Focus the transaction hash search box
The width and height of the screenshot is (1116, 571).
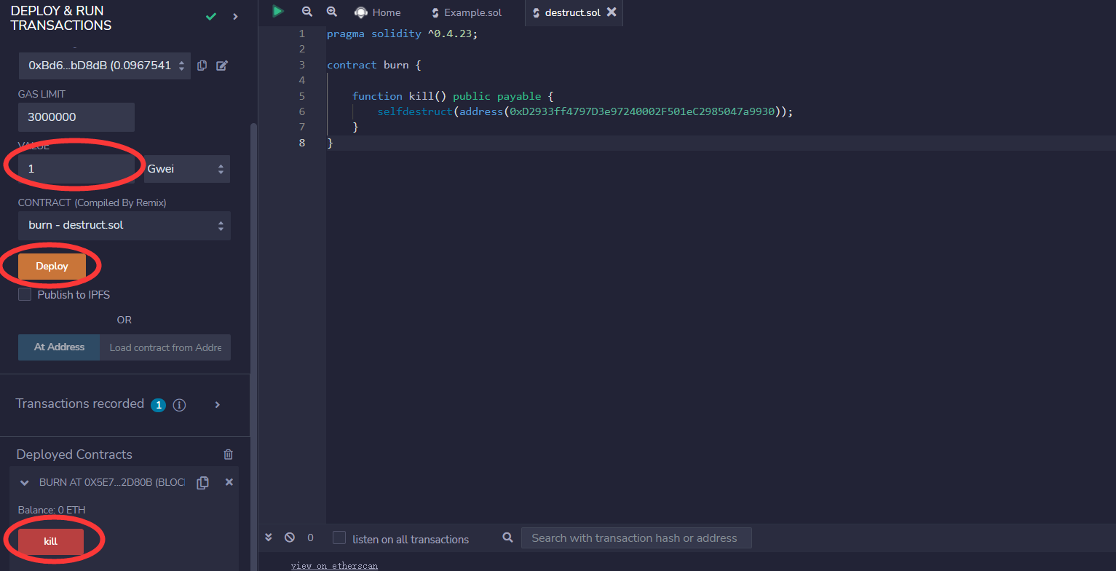636,538
